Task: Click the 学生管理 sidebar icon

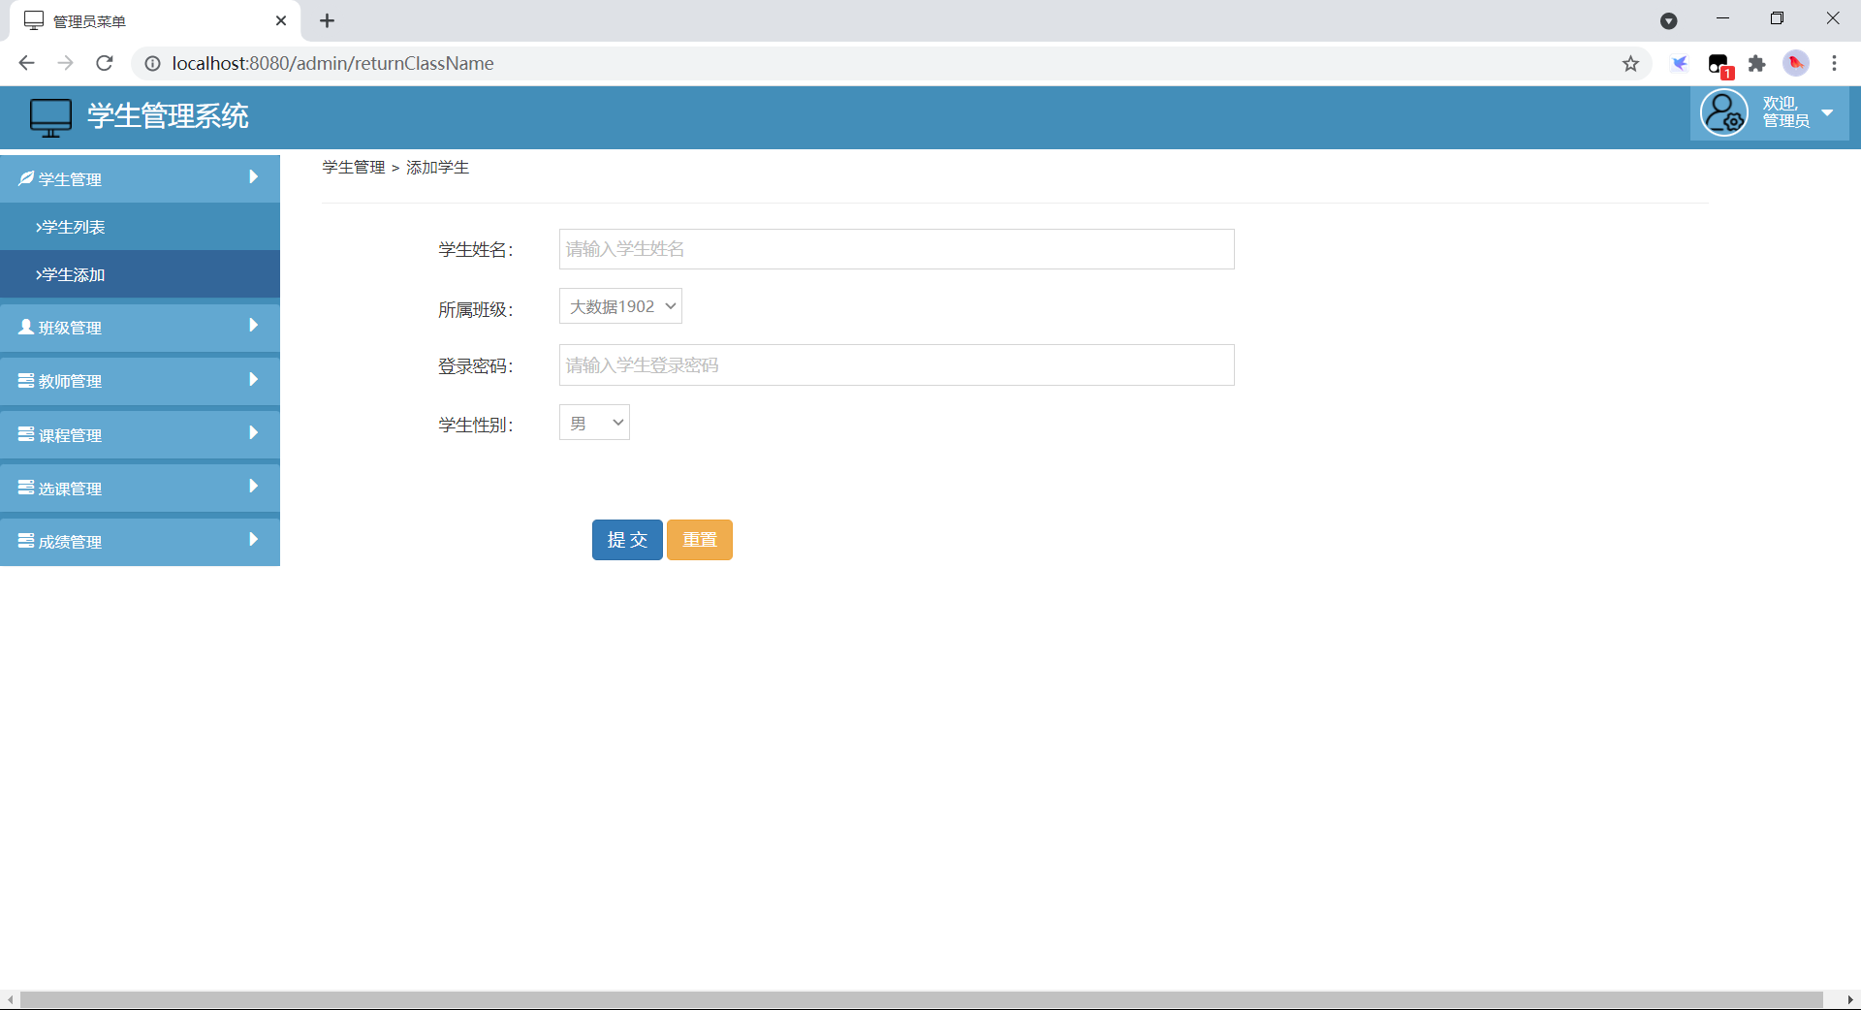Action: [26, 178]
